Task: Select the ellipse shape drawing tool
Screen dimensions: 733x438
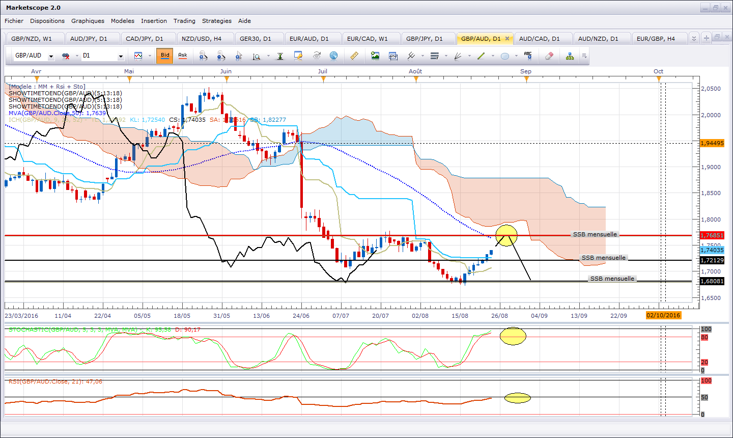Action: pyautogui.click(x=504, y=56)
